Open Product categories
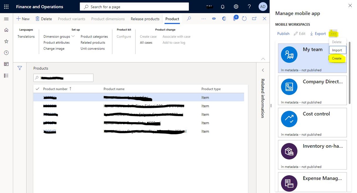The height and width of the screenshot is (193, 357). click(94, 37)
